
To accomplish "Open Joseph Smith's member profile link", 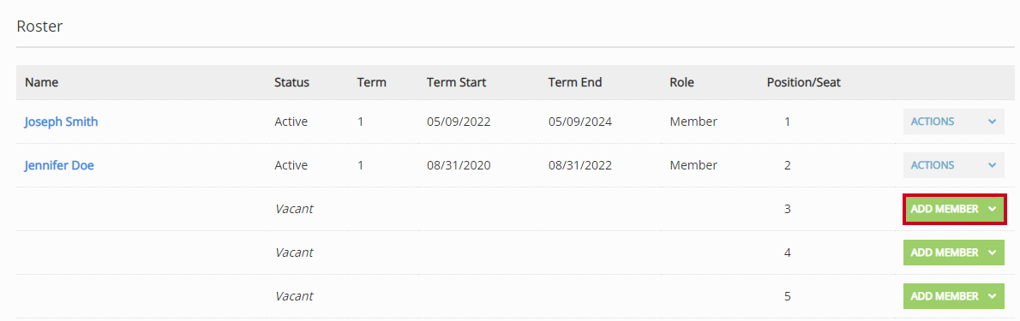I will (x=61, y=122).
